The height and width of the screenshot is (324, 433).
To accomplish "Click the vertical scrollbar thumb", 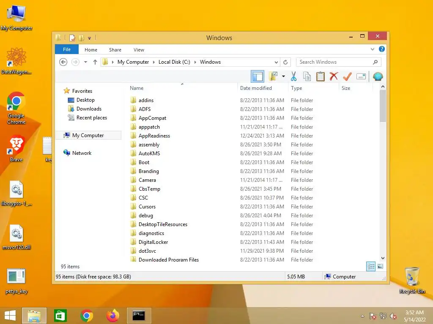I will [x=383, y=106].
